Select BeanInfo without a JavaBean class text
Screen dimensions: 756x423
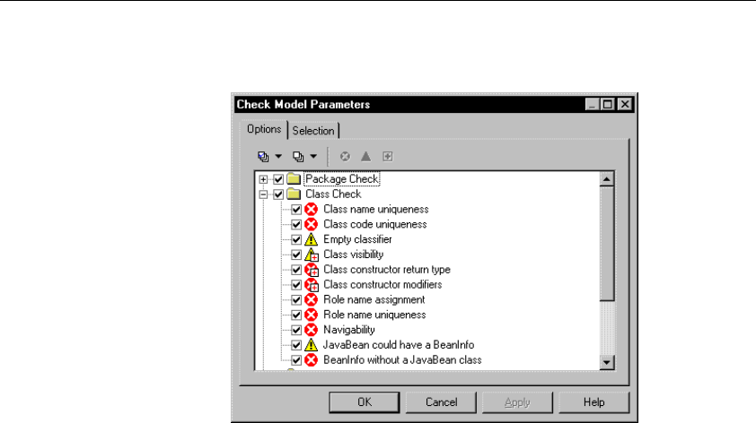(x=402, y=360)
